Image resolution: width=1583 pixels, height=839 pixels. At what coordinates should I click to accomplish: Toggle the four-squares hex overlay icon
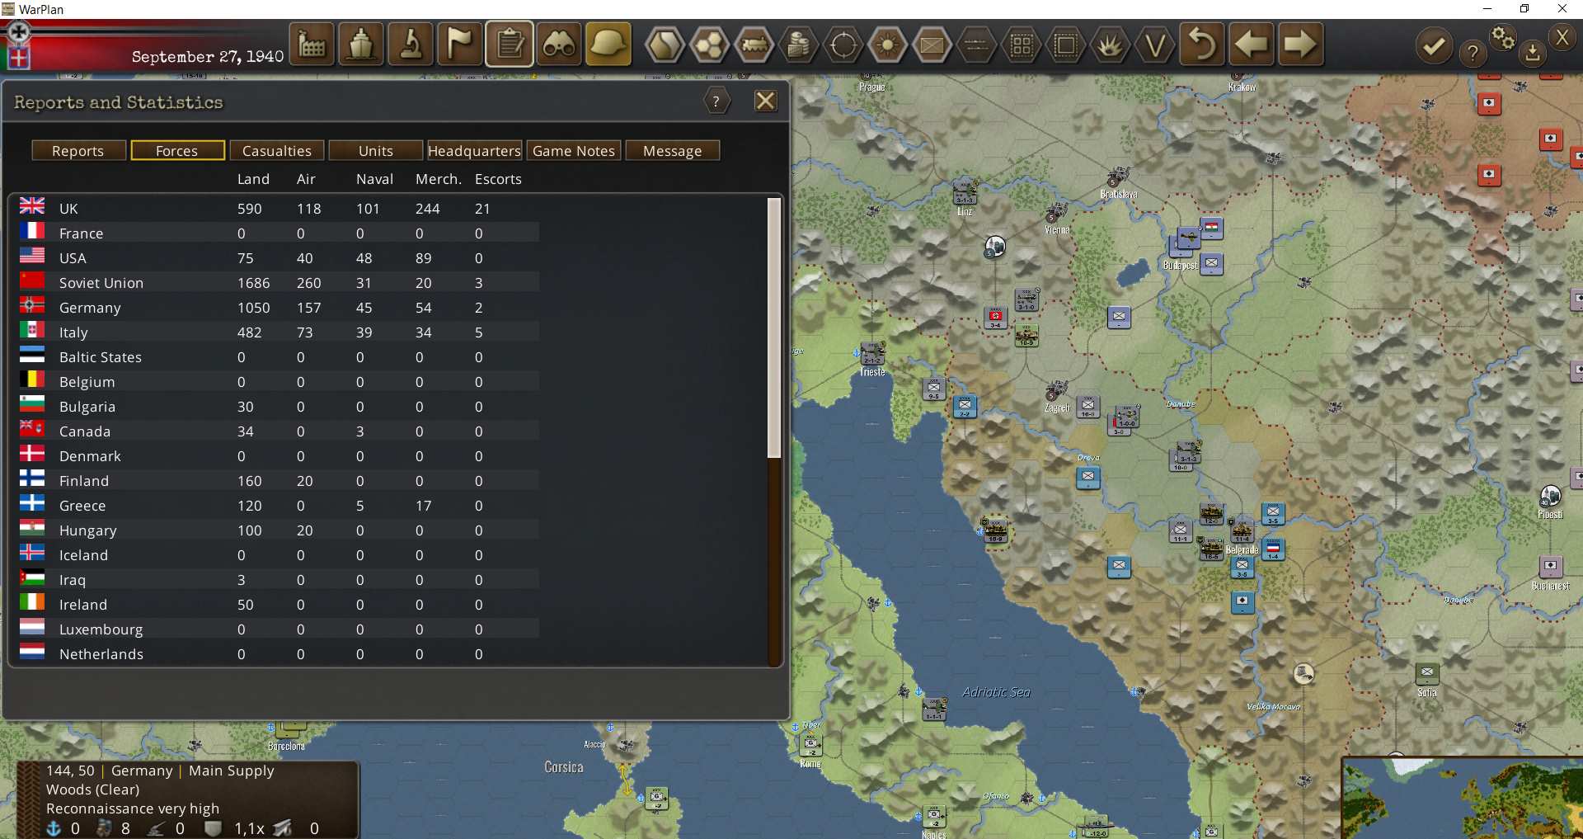pyautogui.click(x=1022, y=45)
